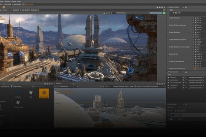Collapse the Scatter Scale attribute
Screen dimensions: 206x137
coord(168,54)
